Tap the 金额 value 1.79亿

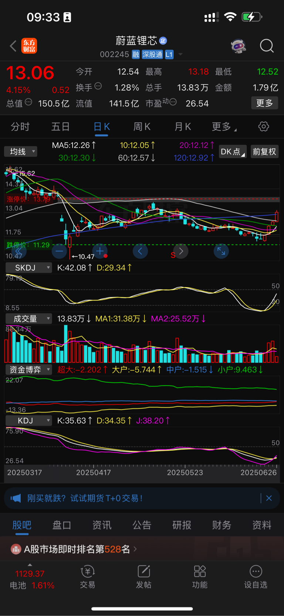pos(266,87)
